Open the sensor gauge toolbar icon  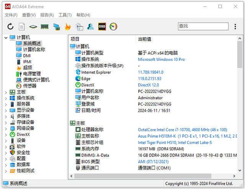[113, 26]
